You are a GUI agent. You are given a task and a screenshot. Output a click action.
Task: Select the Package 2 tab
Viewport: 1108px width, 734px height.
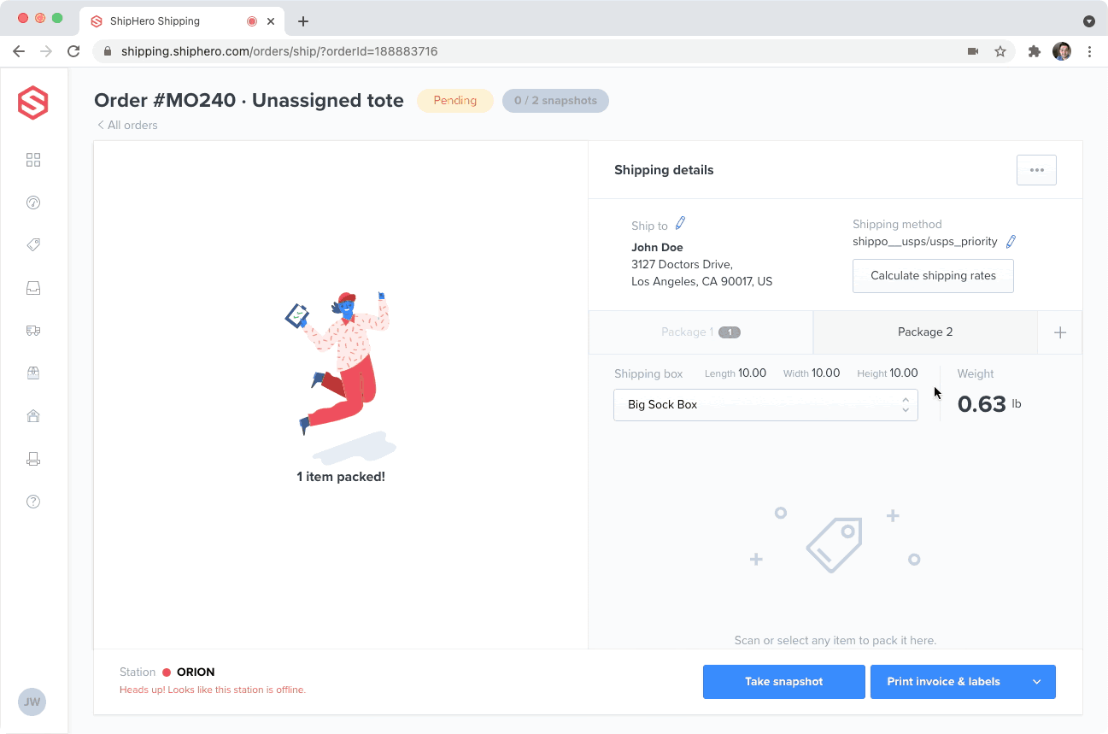[x=925, y=332]
